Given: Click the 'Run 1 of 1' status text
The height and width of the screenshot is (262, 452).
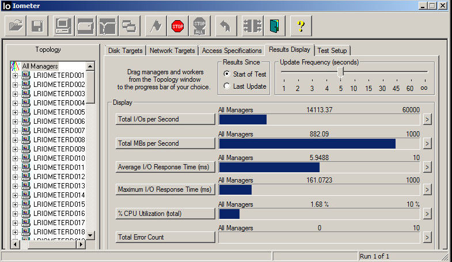Looking at the screenshot, I should tap(374, 256).
